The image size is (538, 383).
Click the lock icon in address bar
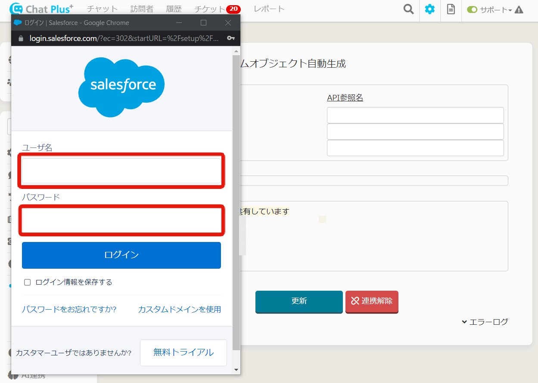21,38
